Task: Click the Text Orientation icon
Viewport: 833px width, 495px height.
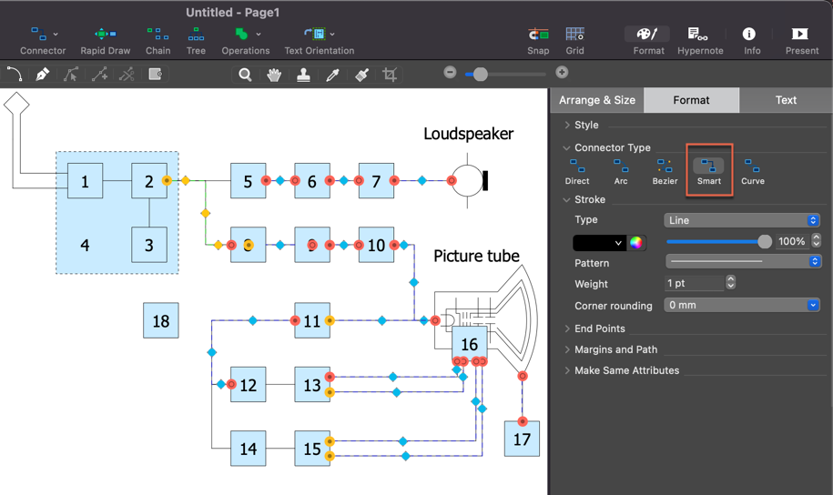Action: (x=315, y=34)
